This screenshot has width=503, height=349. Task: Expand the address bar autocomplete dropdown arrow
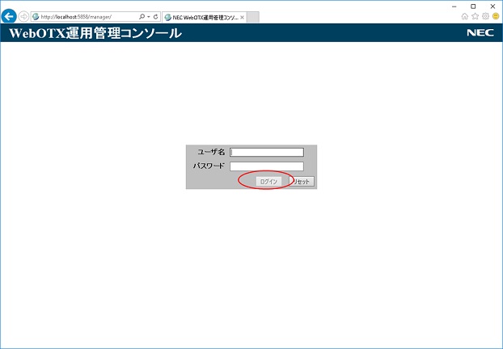(149, 16)
